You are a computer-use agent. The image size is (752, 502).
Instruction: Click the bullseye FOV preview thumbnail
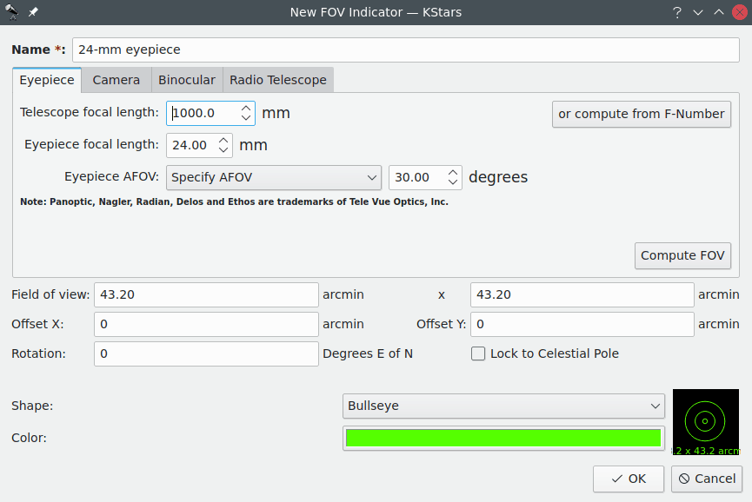pos(705,421)
